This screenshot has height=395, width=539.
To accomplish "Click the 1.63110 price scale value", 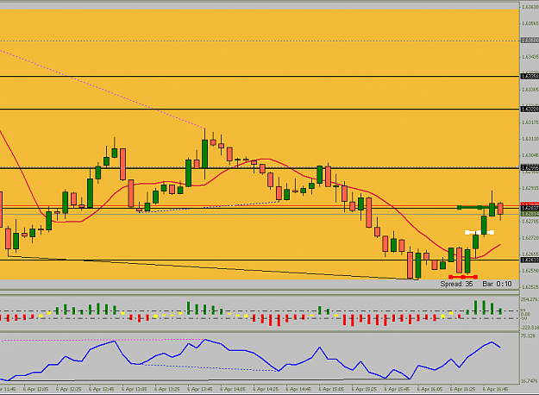I will pos(530,139).
